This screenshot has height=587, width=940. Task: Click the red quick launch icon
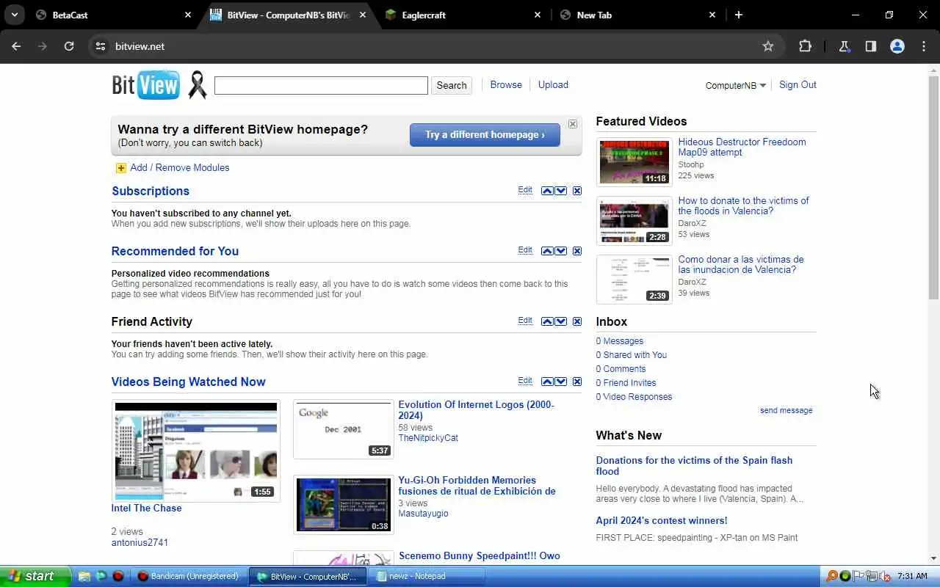point(117,577)
